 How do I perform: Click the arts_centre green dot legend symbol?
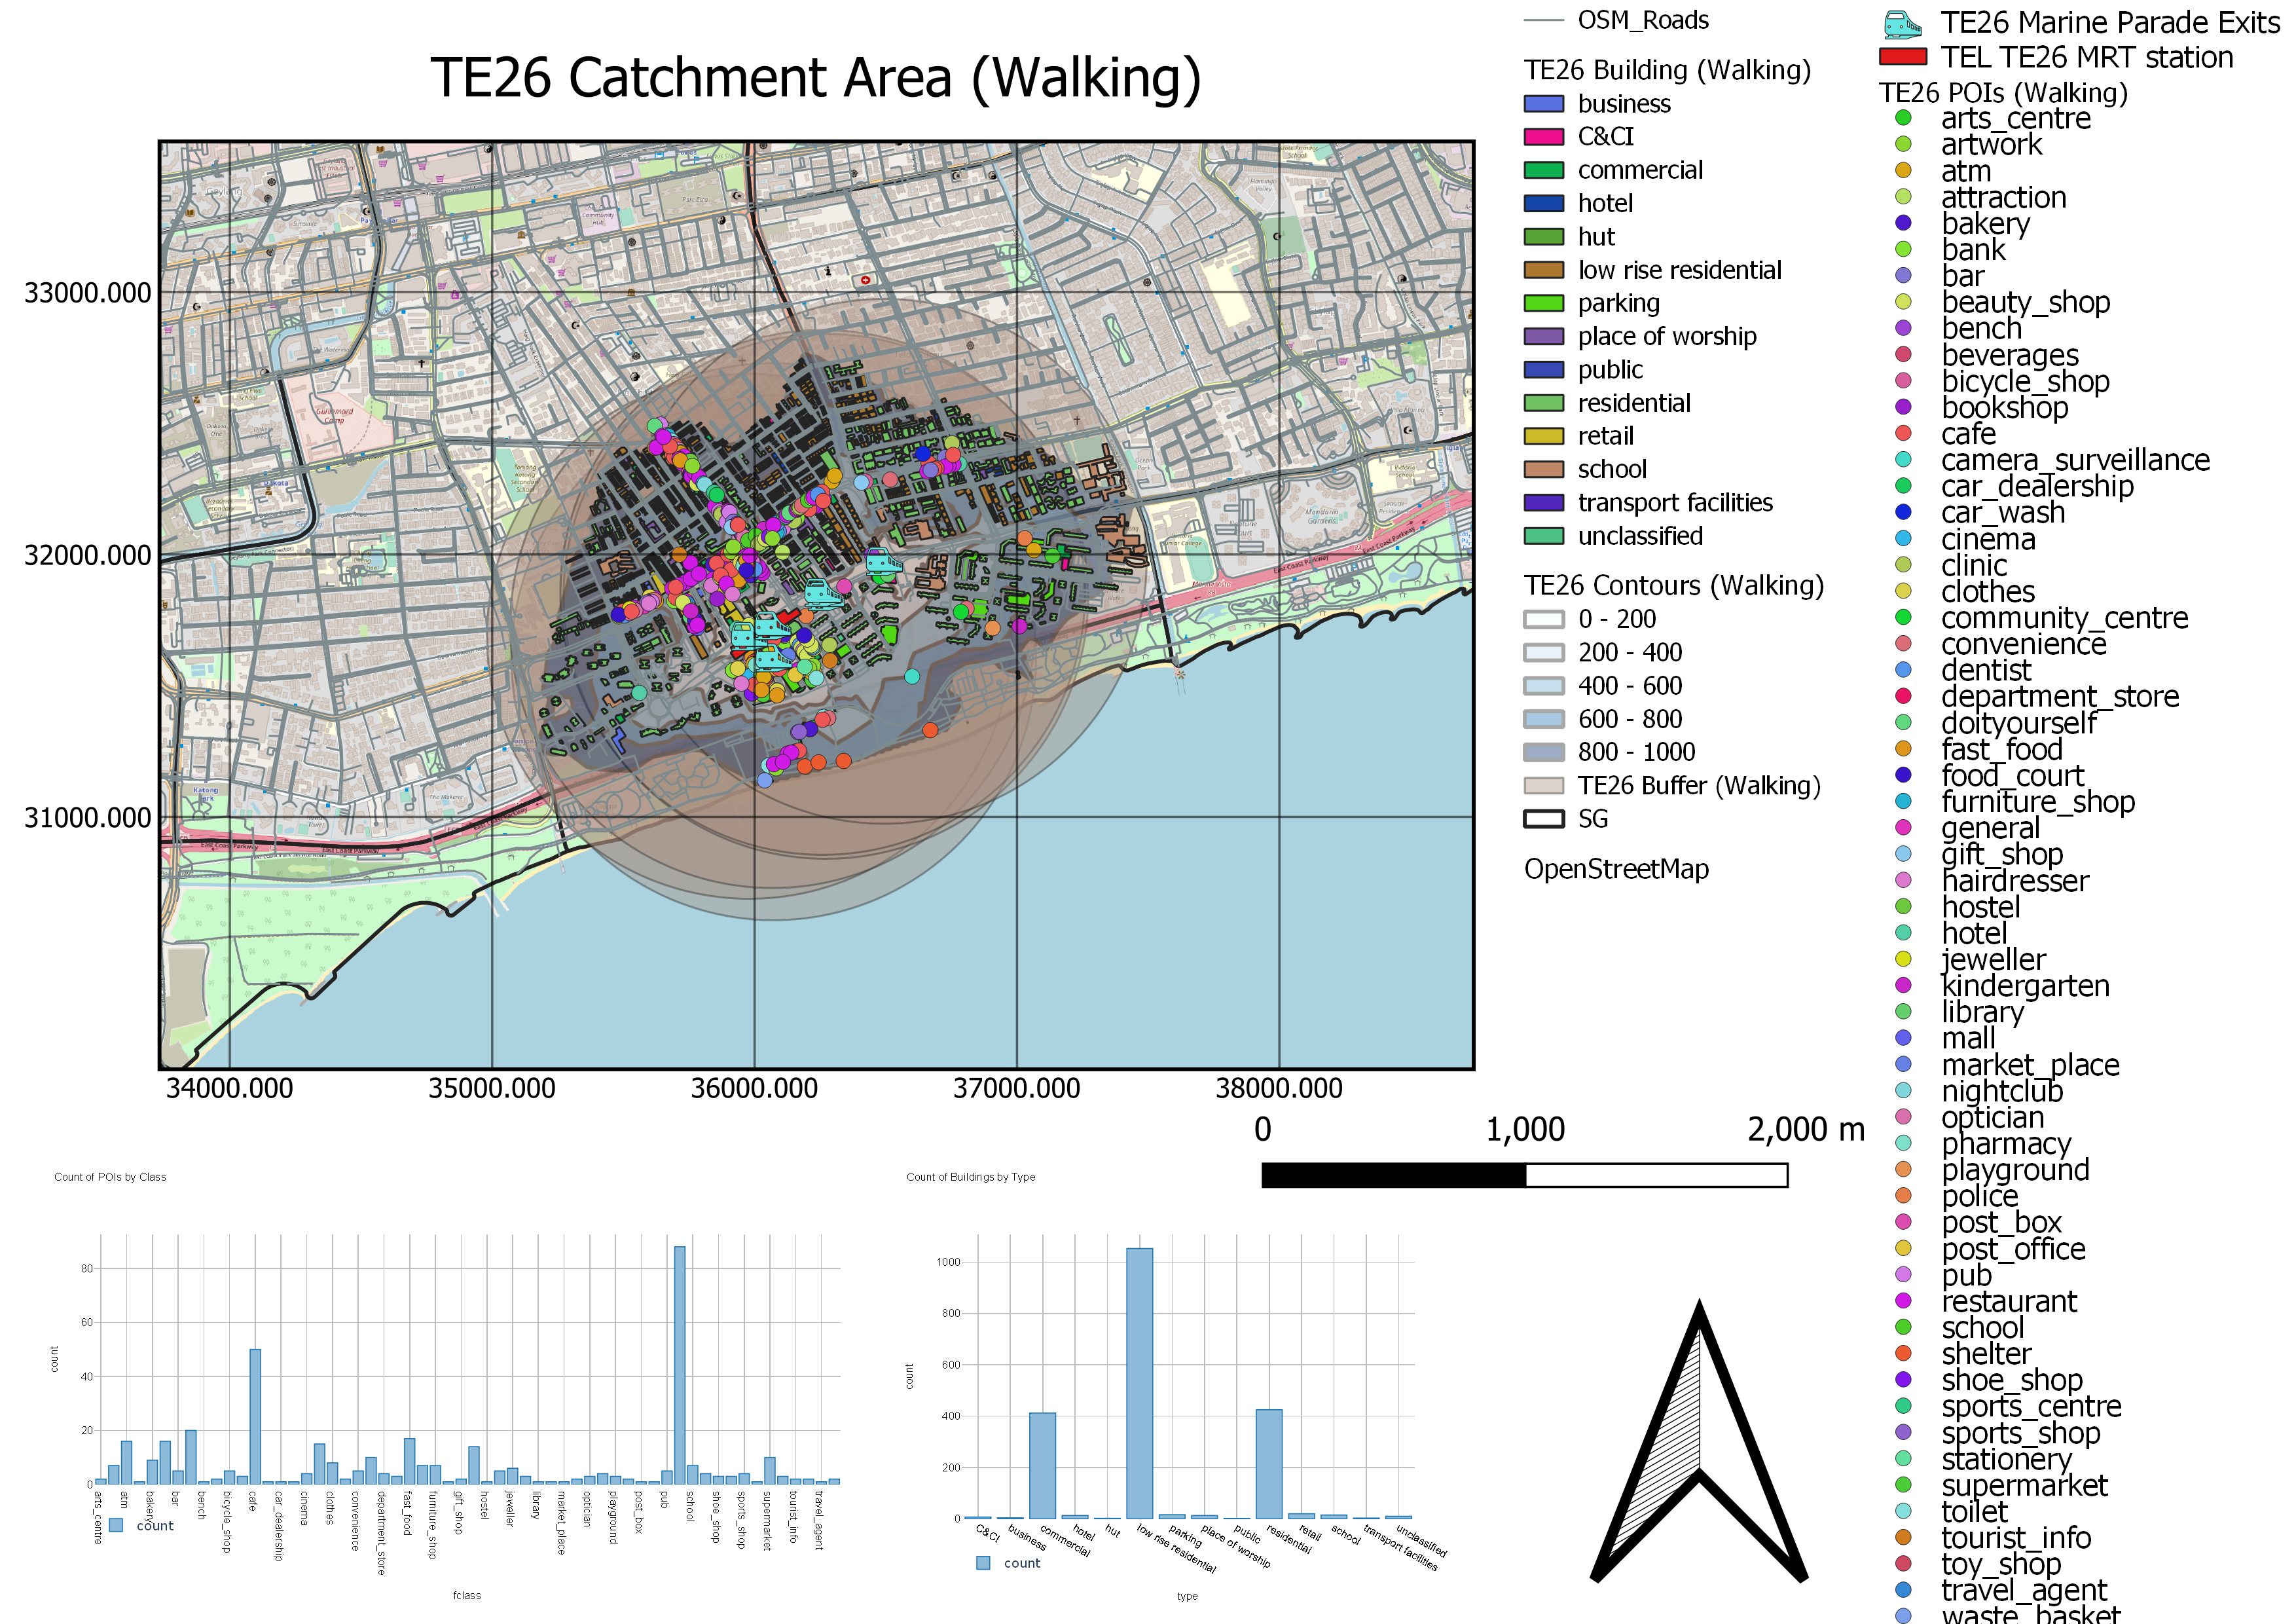pyautogui.click(x=1903, y=118)
